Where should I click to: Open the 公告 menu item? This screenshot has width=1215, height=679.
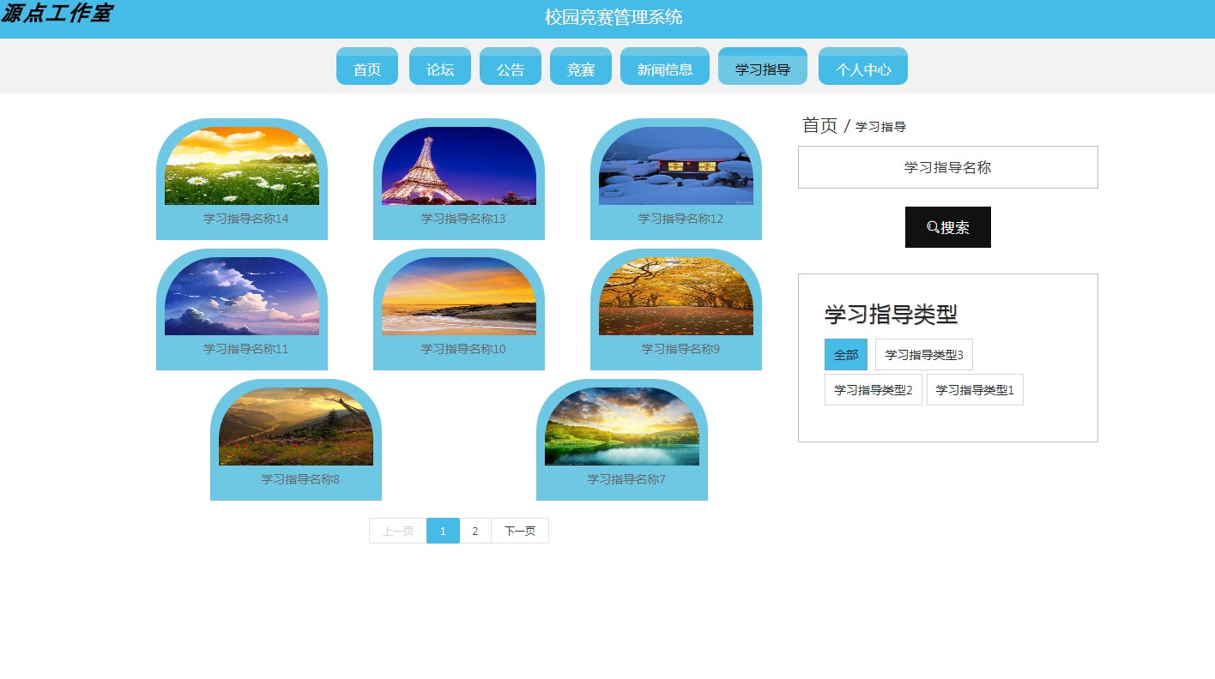click(511, 66)
